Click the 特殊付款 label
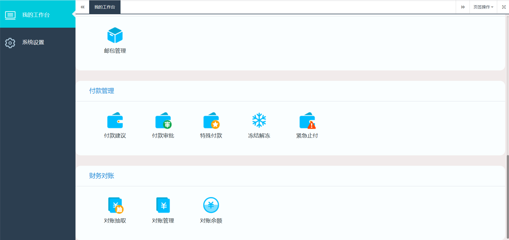The image size is (509, 240). click(x=211, y=136)
